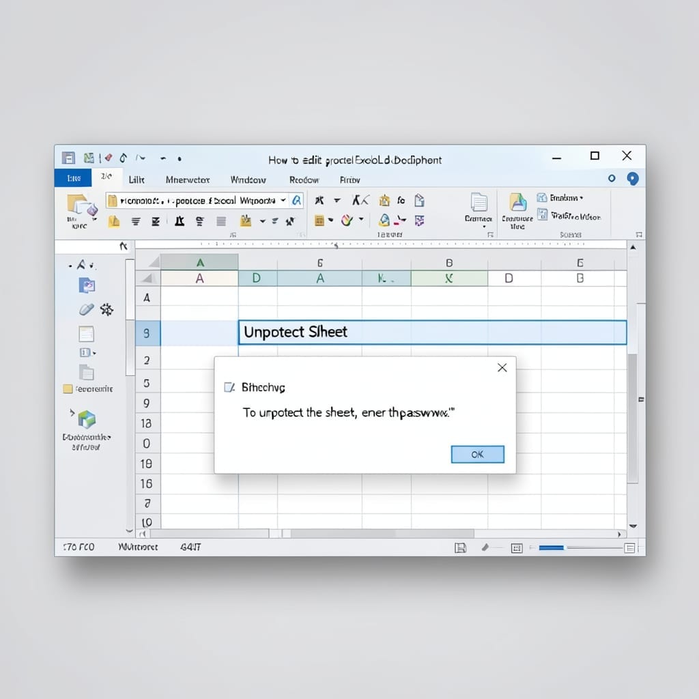
Task: Expand the arrow below the document page label
Action: (x=485, y=227)
